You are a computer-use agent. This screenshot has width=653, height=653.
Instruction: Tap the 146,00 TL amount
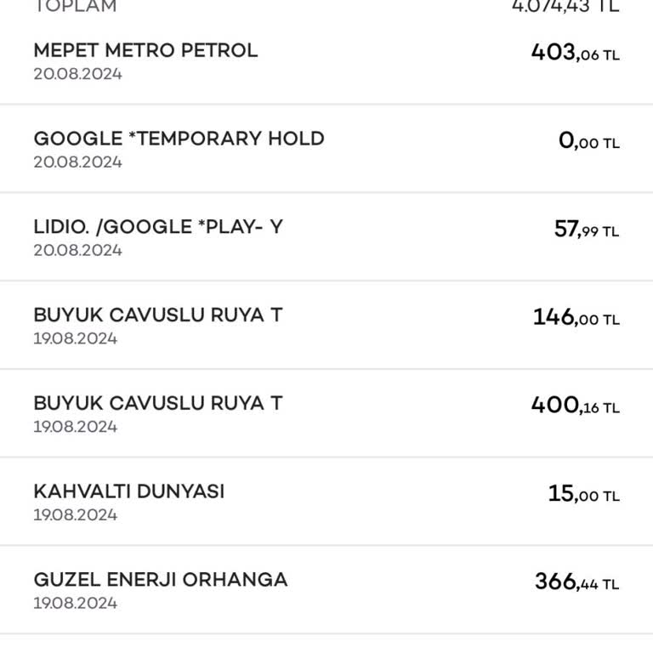[576, 317]
